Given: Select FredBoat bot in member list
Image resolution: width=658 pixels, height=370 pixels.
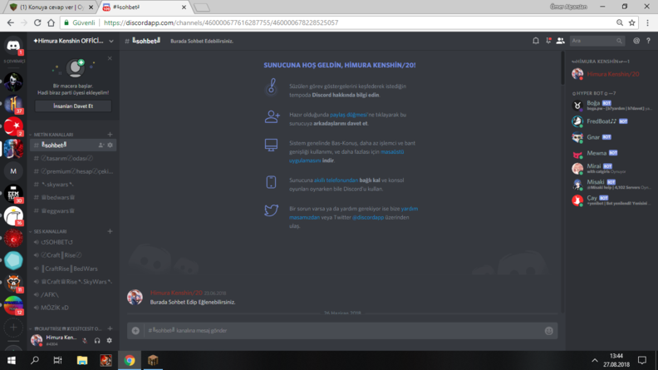Looking at the screenshot, I should click(x=611, y=121).
